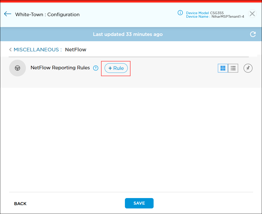262x214 pixels.
Task: Open device details via the info icon
Action: click(180, 13)
